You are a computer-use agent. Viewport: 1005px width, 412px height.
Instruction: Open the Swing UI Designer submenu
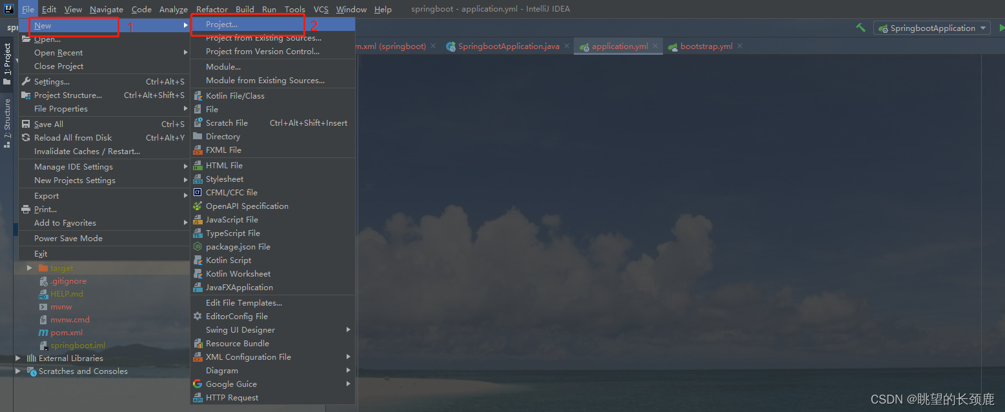tap(273, 329)
